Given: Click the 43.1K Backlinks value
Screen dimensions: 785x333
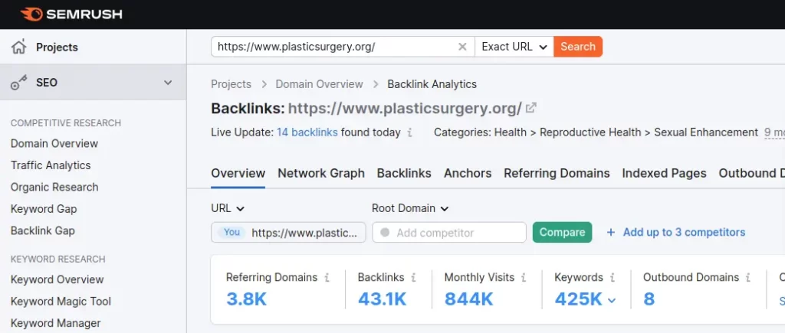Looking at the screenshot, I should click(x=382, y=299).
